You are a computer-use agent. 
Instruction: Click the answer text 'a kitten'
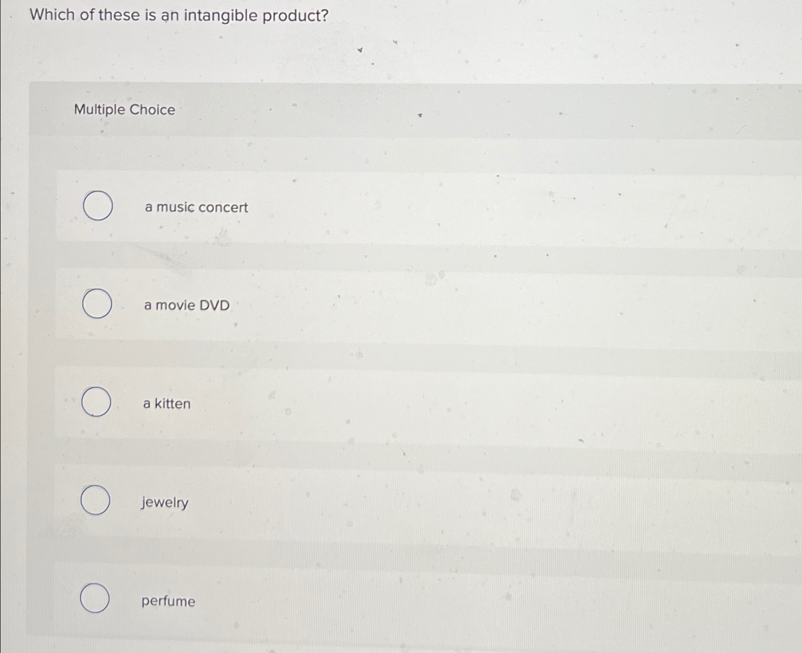(166, 404)
